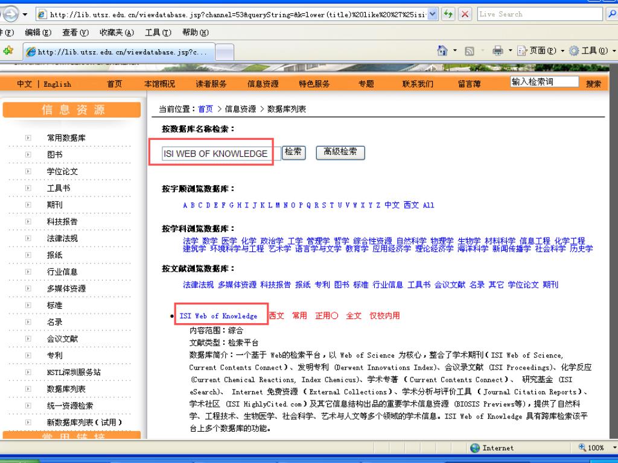Open the zoom level dropdown arrow
The width and height of the screenshot is (618, 463).
614,448
